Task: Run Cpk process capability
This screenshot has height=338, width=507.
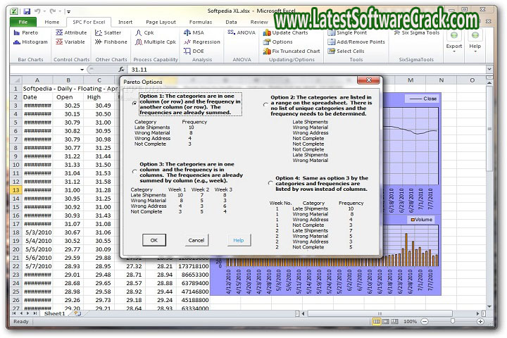Action: tap(144, 32)
